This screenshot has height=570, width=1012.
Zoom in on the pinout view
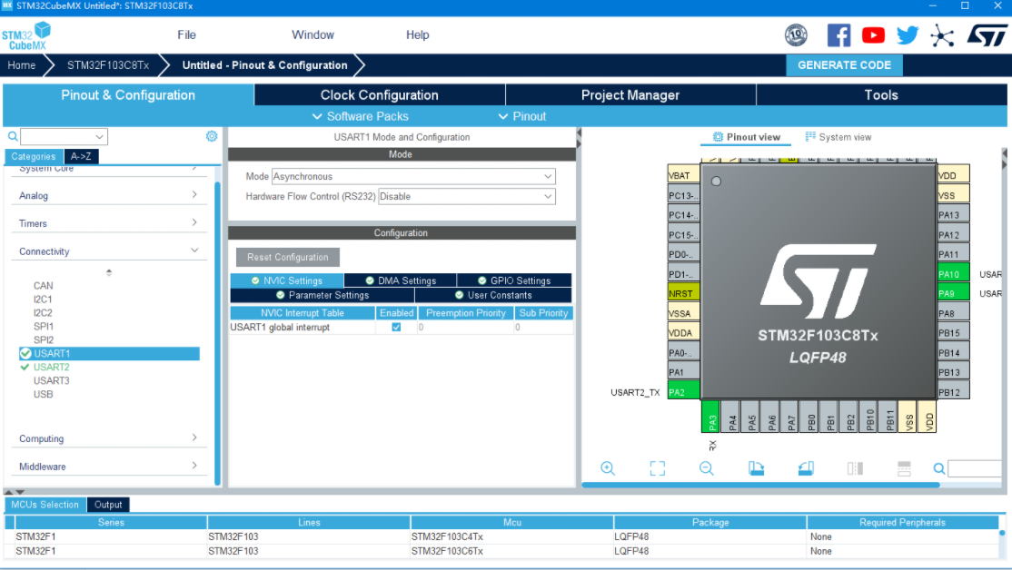pyautogui.click(x=608, y=468)
